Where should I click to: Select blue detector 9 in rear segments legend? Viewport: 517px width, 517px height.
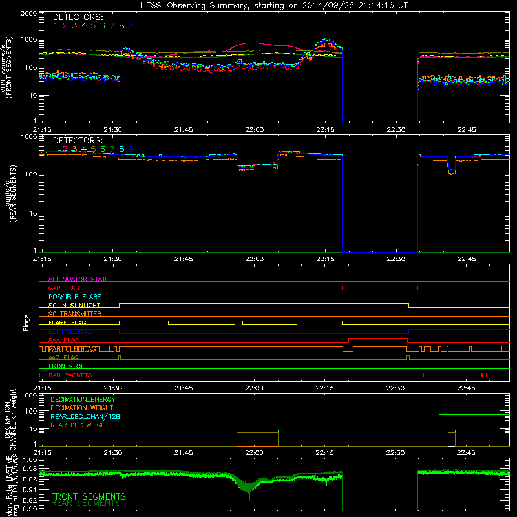(x=131, y=149)
